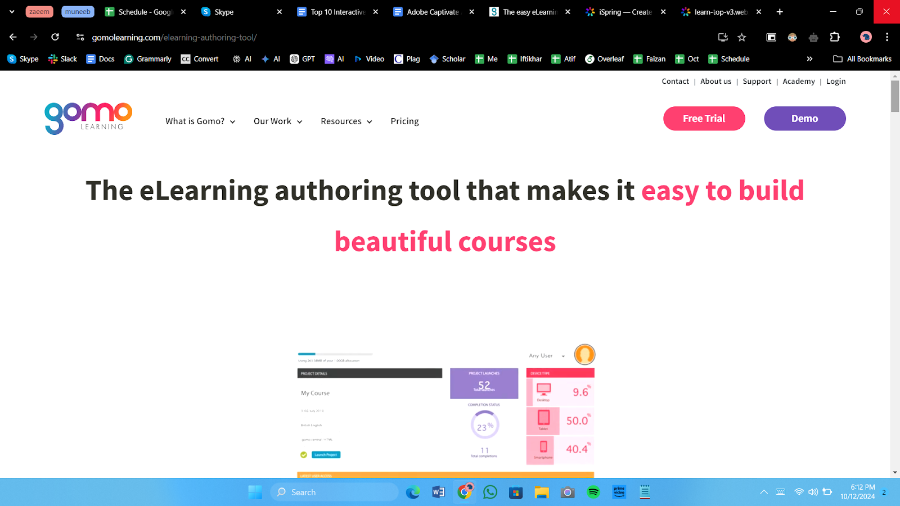View site information next to the URL

(80, 37)
